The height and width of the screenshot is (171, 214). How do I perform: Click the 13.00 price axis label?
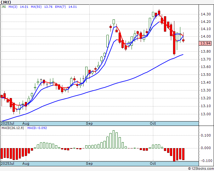[206, 114]
